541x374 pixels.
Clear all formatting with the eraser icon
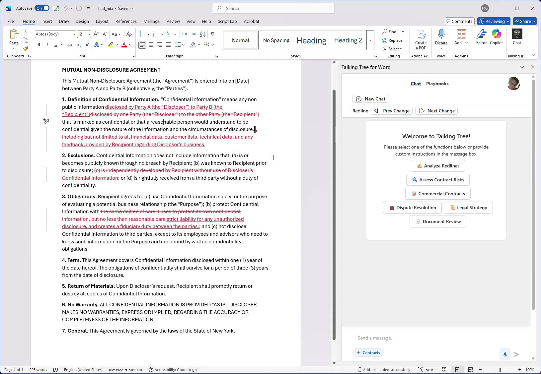tap(129, 34)
